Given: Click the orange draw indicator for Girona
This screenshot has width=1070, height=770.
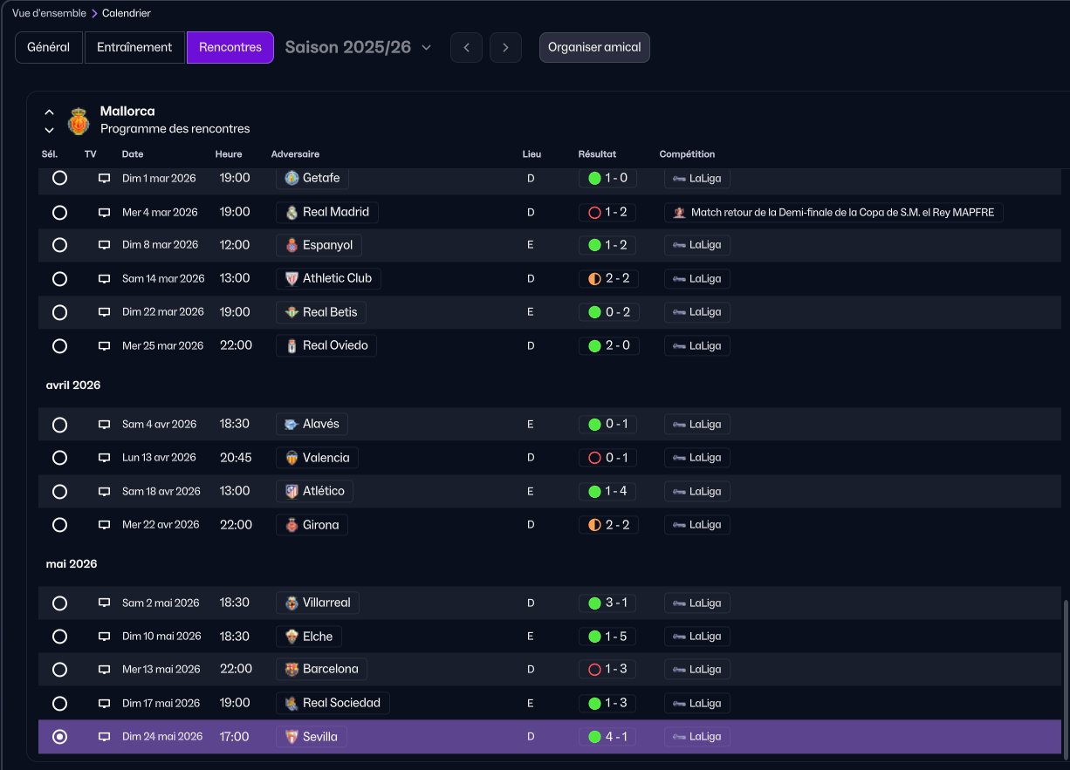Looking at the screenshot, I should click(594, 525).
